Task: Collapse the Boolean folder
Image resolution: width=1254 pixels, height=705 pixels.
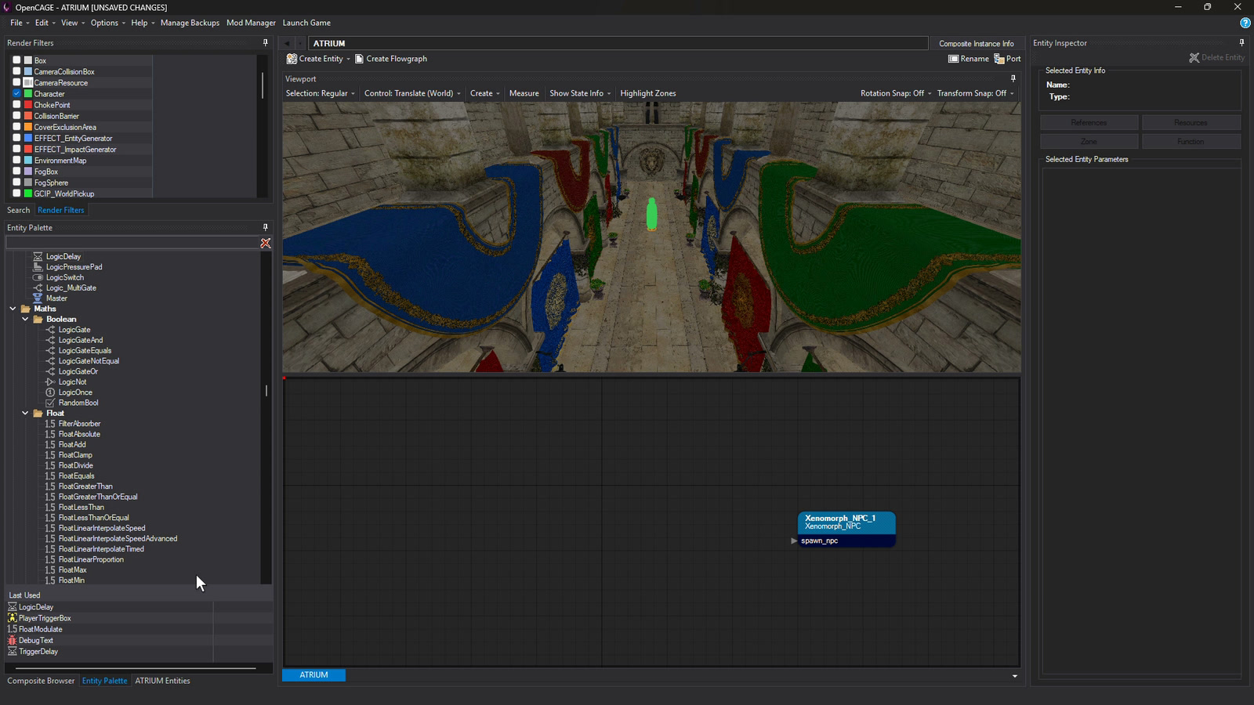Action: (x=25, y=319)
